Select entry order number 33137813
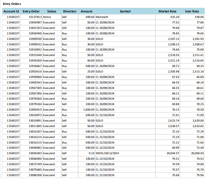Screen dimensions: 207x179 tap(35, 17)
